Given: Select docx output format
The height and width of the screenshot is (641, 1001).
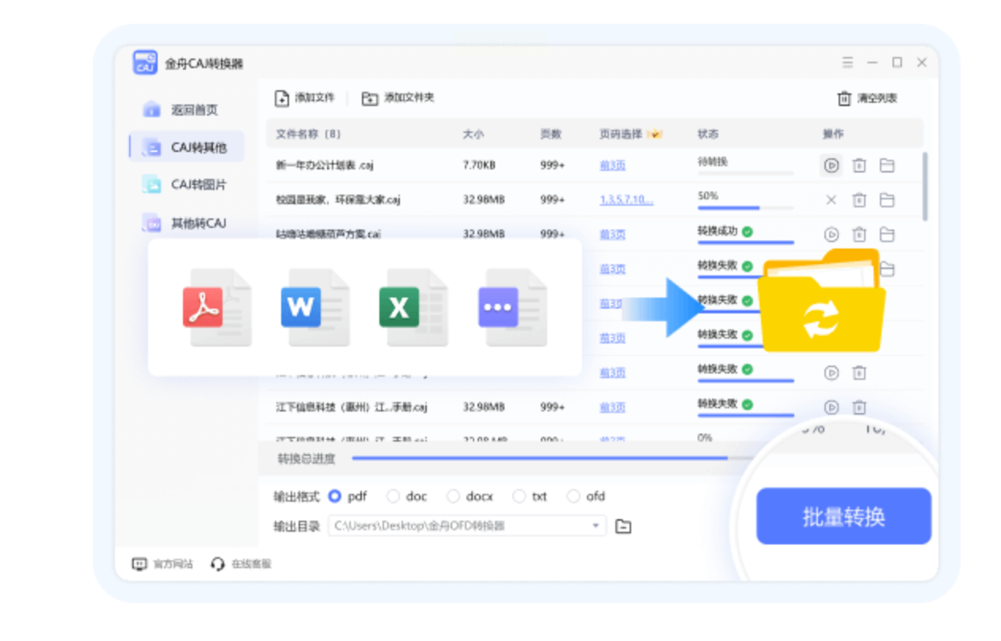Looking at the screenshot, I should (453, 496).
